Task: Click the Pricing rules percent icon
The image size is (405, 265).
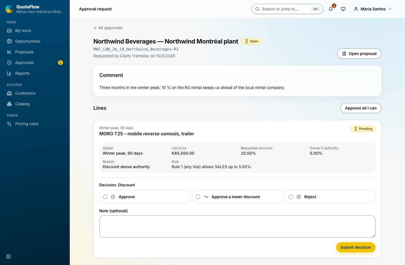Action: coord(9,124)
